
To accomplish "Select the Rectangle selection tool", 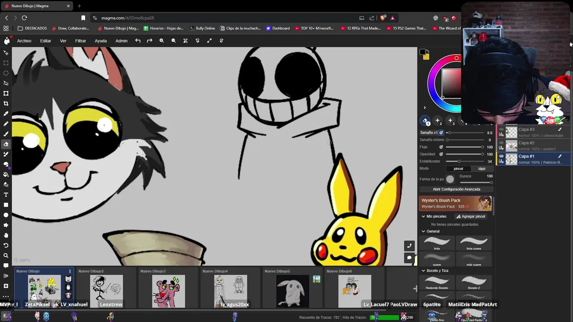I will pyautogui.click(x=6, y=63).
